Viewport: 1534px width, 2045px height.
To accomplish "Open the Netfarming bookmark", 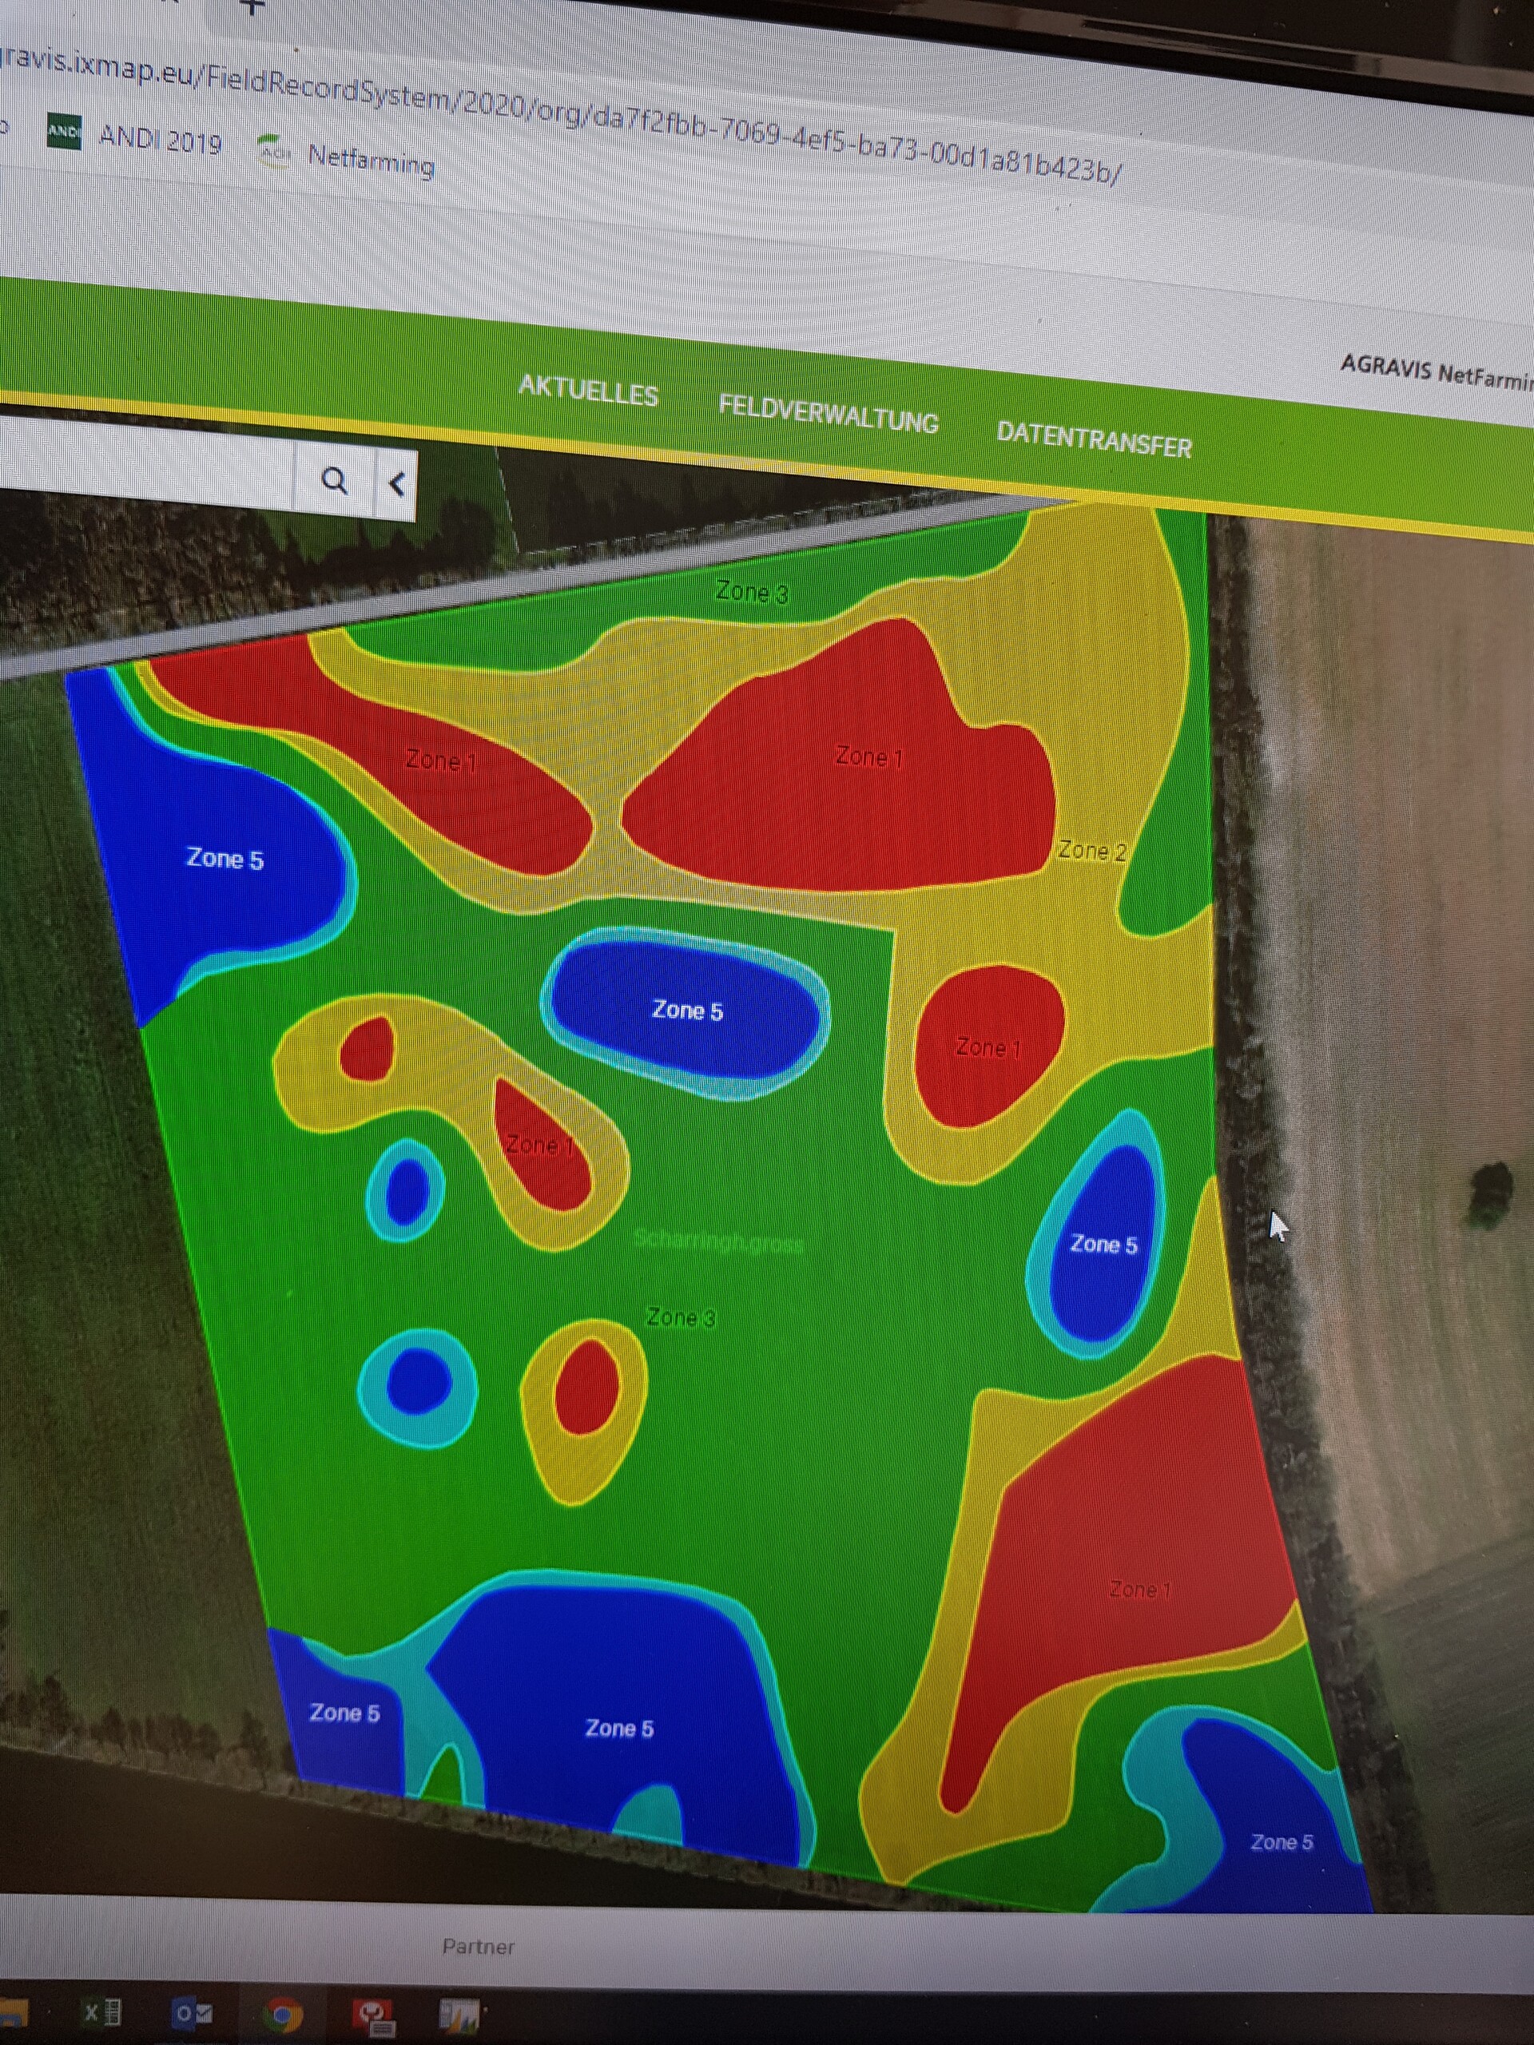I will 346,157.
